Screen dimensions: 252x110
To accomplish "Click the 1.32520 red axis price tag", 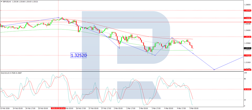I will point(248,56).
